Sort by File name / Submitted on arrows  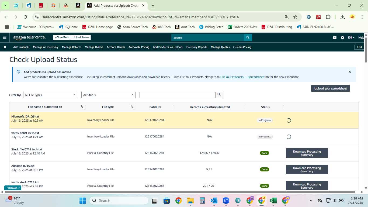82,107
